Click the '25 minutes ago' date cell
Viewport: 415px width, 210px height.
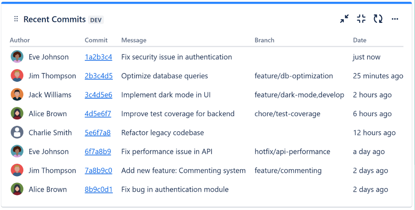pos(378,76)
